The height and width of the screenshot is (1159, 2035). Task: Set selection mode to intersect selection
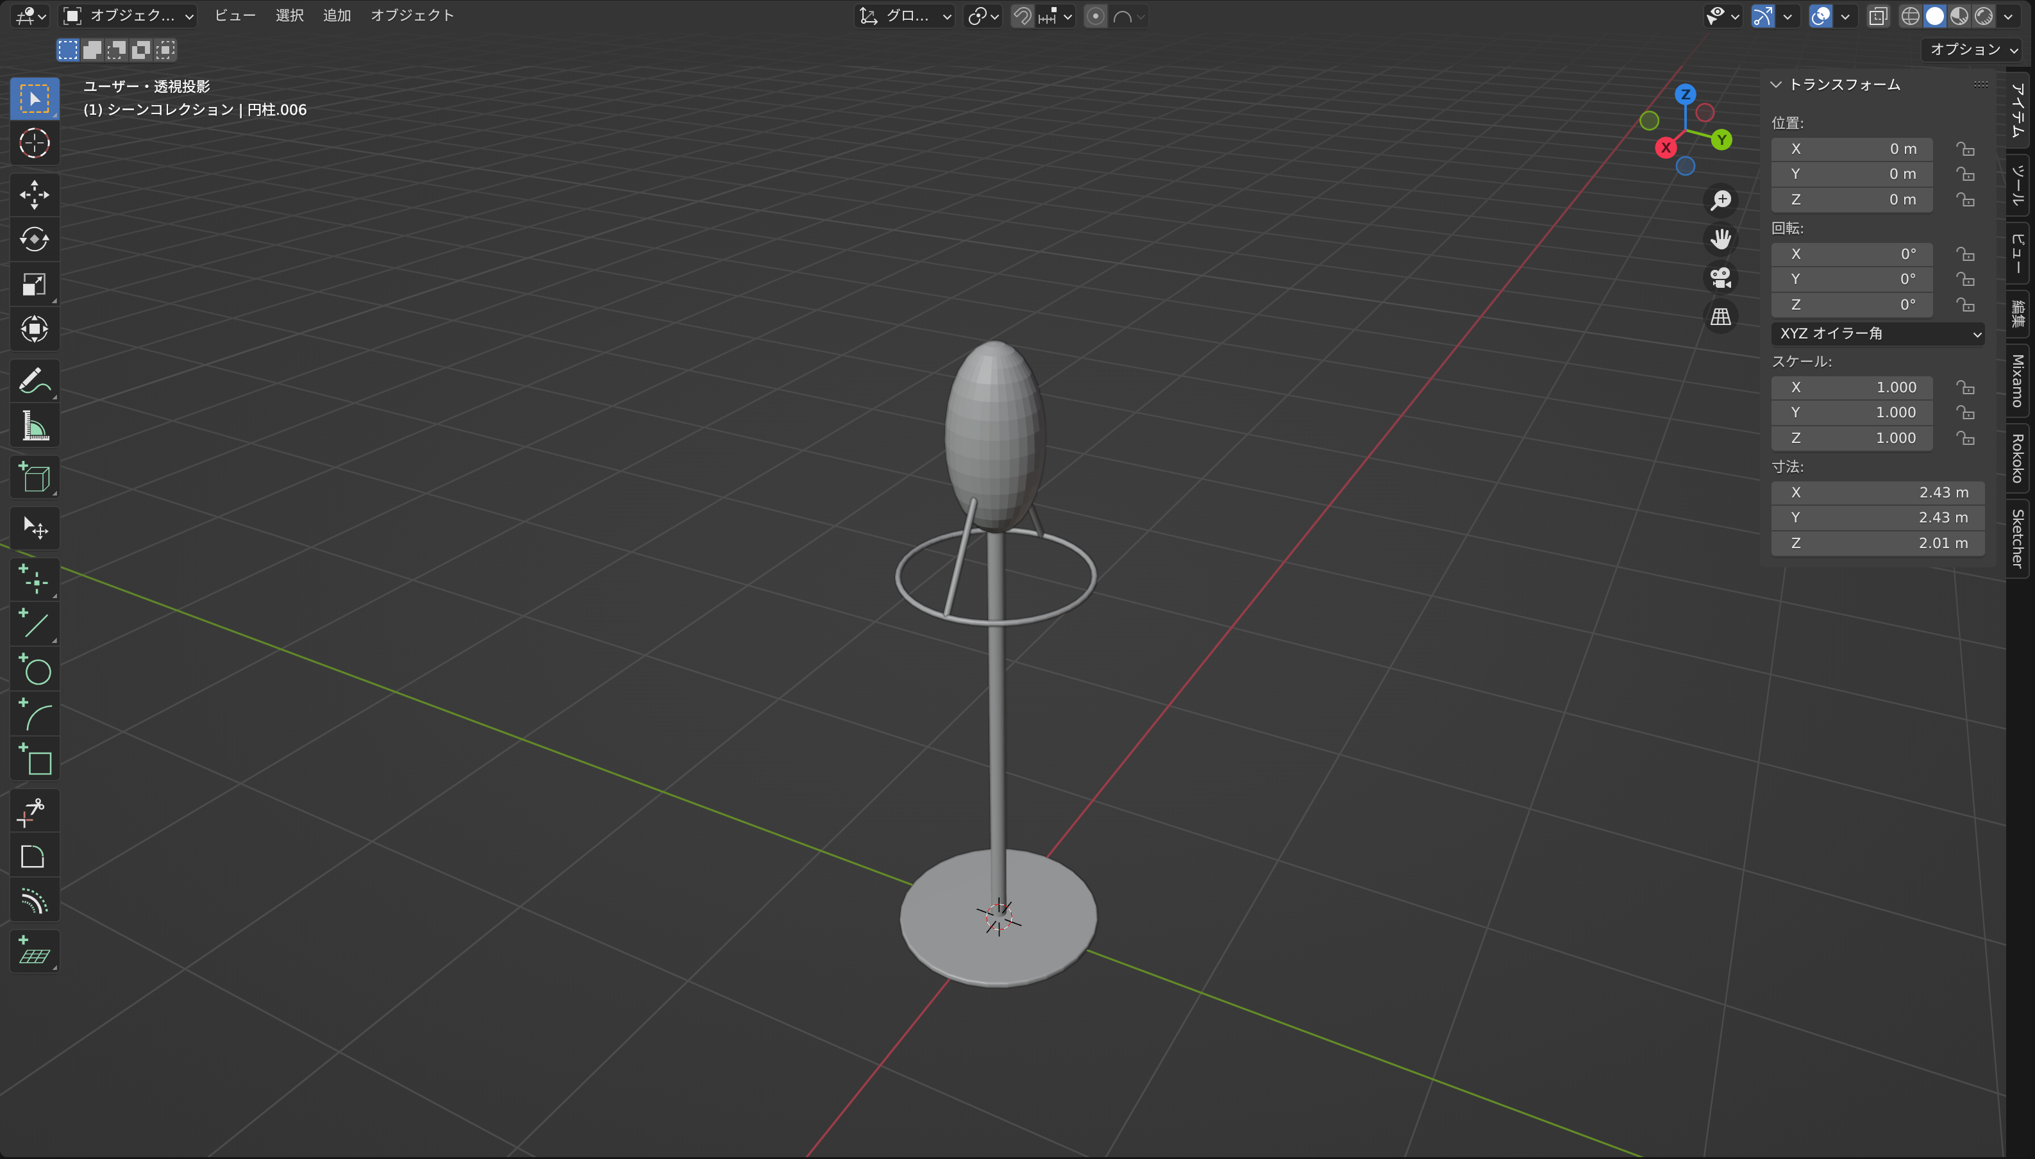(165, 50)
